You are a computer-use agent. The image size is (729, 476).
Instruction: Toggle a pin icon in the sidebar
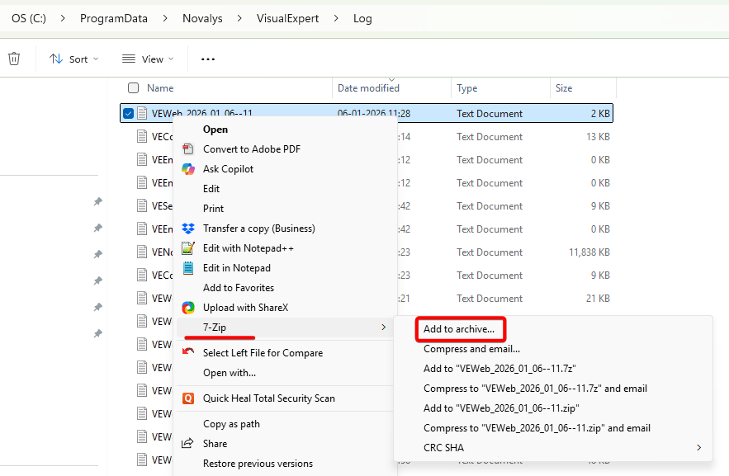97,201
